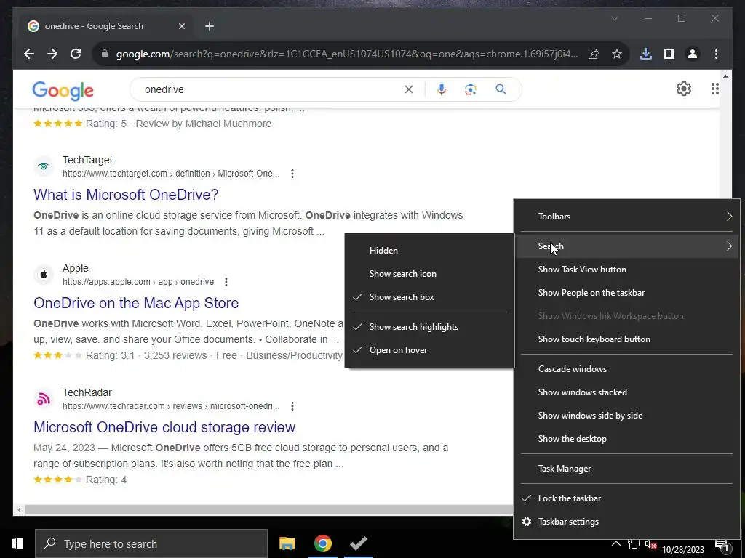
Task: Open the Chrome profile avatar
Action: [693, 54]
